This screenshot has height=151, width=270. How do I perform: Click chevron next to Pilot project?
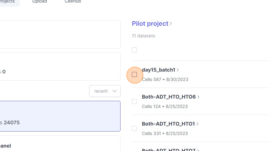point(171,24)
